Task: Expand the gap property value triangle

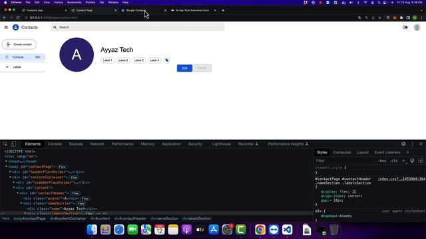Action: (331, 200)
